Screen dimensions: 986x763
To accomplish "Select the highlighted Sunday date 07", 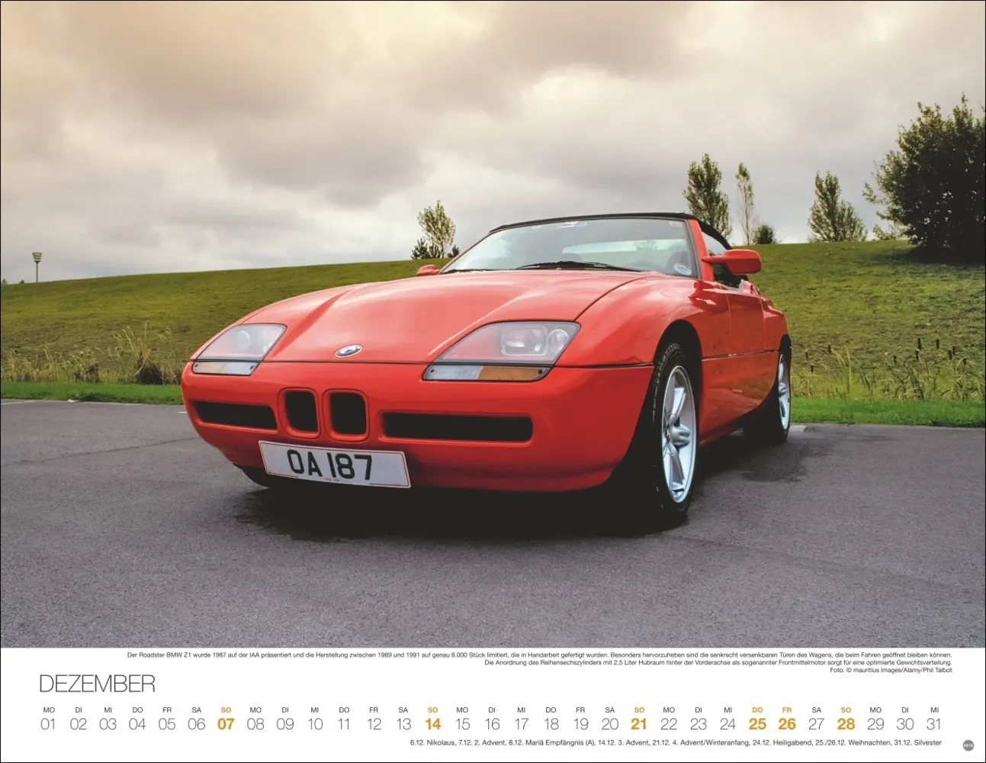I will [226, 724].
